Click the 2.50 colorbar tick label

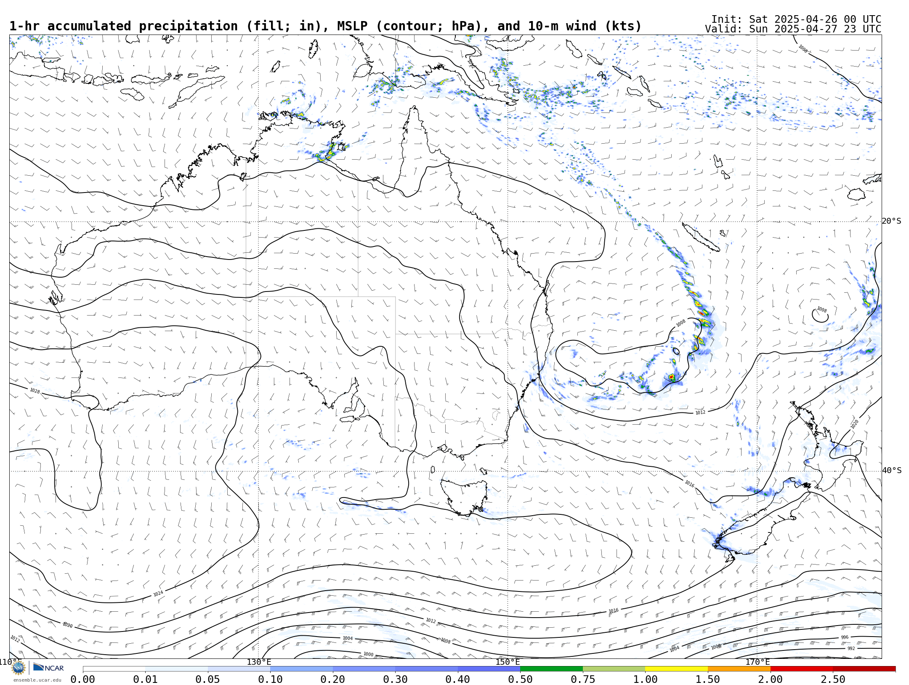[x=833, y=680]
